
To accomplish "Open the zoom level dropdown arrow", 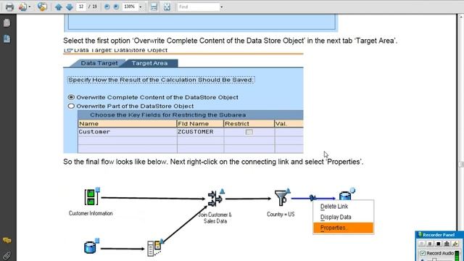I will tap(140, 7).
